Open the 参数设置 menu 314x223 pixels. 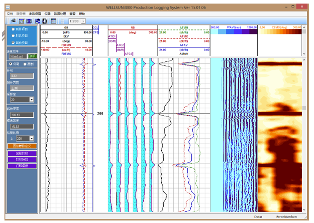(35, 14)
